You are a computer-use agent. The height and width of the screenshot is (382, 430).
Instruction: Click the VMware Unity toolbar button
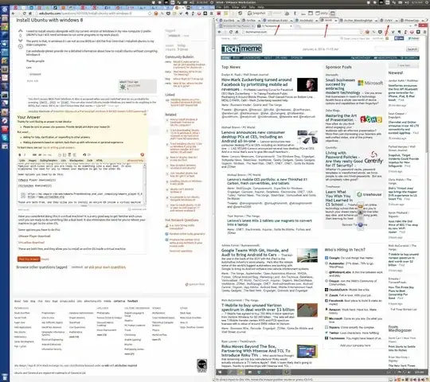click(322, 14)
